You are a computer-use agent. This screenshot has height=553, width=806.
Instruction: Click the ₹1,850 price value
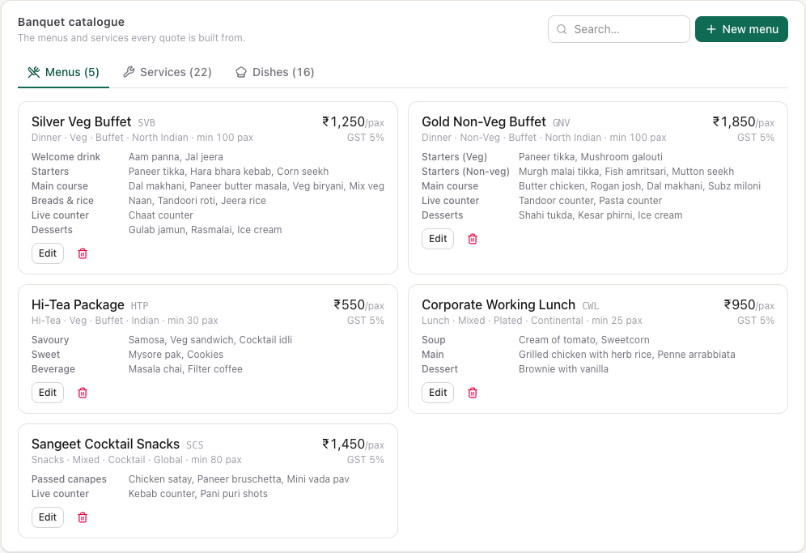733,122
